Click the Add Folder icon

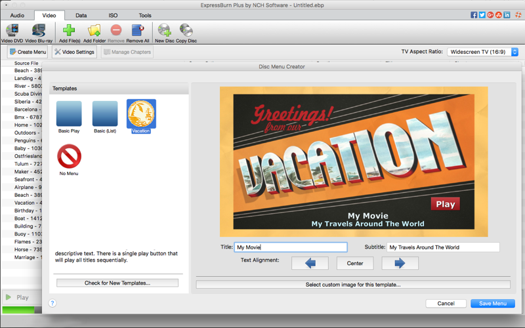[94, 30]
